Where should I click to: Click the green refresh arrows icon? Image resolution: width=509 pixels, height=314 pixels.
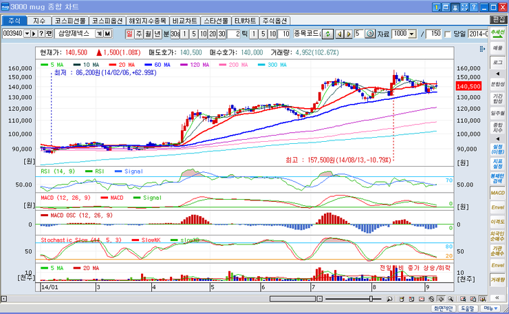pyautogui.click(x=327, y=34)
